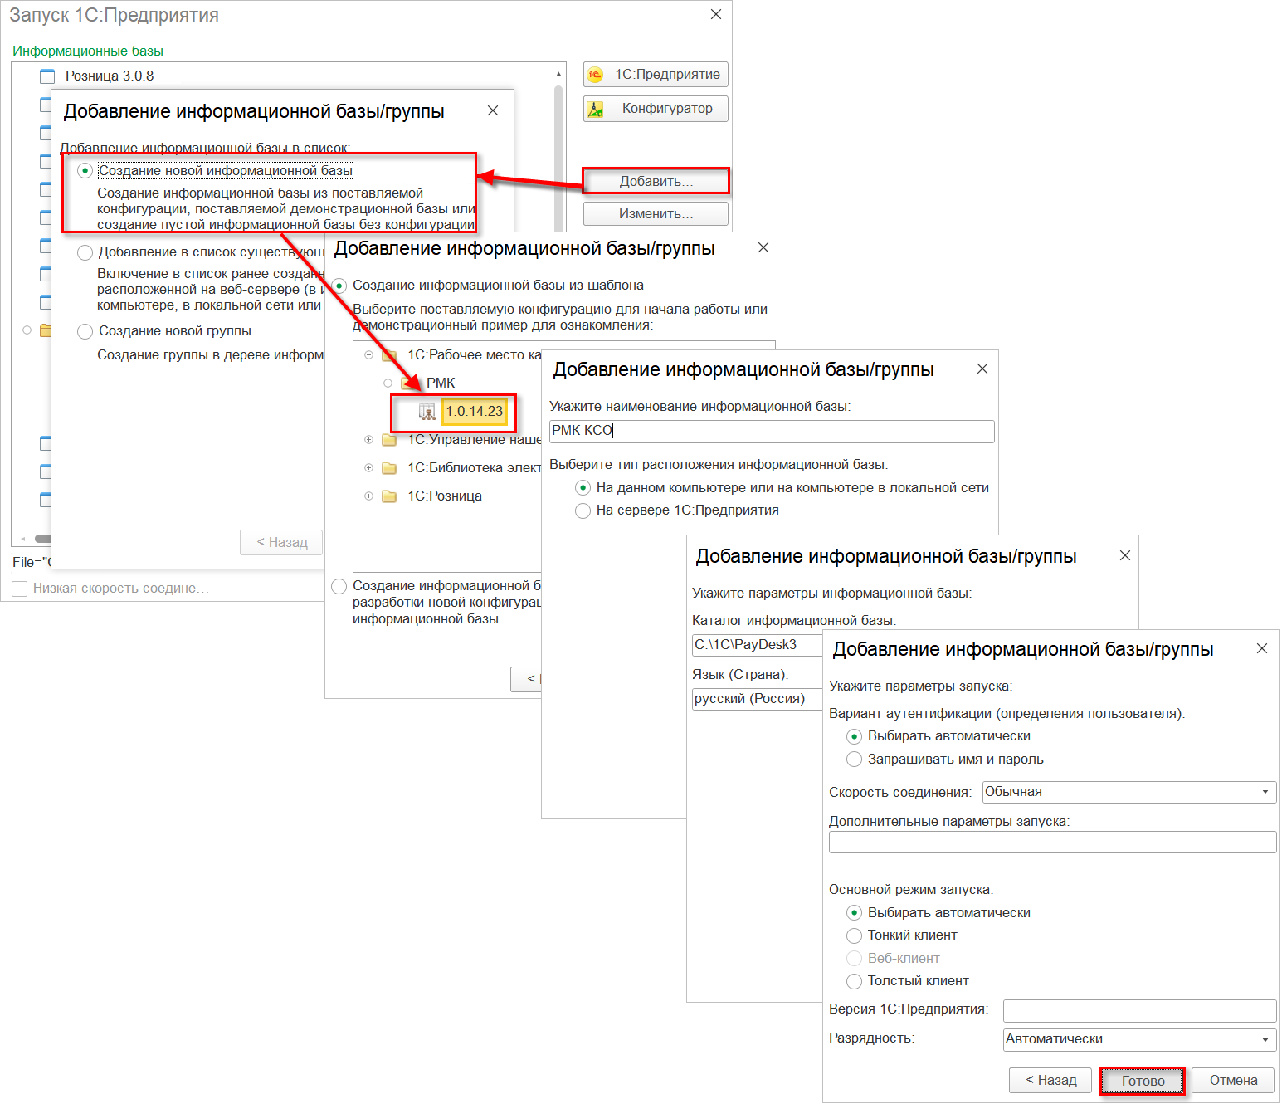Select 'Выбирать автоматически' under launch mode
Viewport: 1282px width, 1104px height.
pos(854,913)
